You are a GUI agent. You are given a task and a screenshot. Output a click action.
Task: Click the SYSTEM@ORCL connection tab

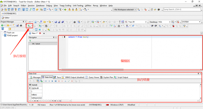[x=9, y=14]
